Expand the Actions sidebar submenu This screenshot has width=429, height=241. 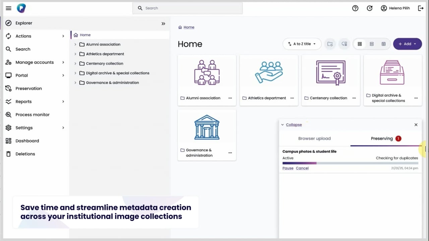click(63, 36)
